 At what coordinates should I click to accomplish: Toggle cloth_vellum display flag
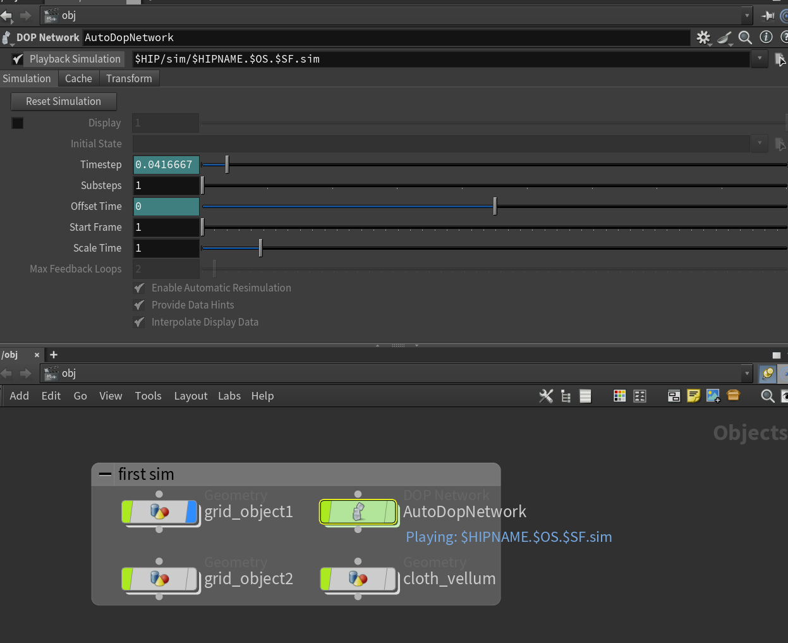click(390, 579)
